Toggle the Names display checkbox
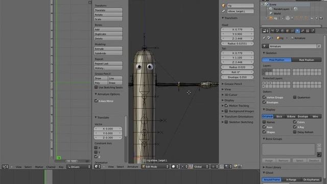 click(x=264, y=122)
